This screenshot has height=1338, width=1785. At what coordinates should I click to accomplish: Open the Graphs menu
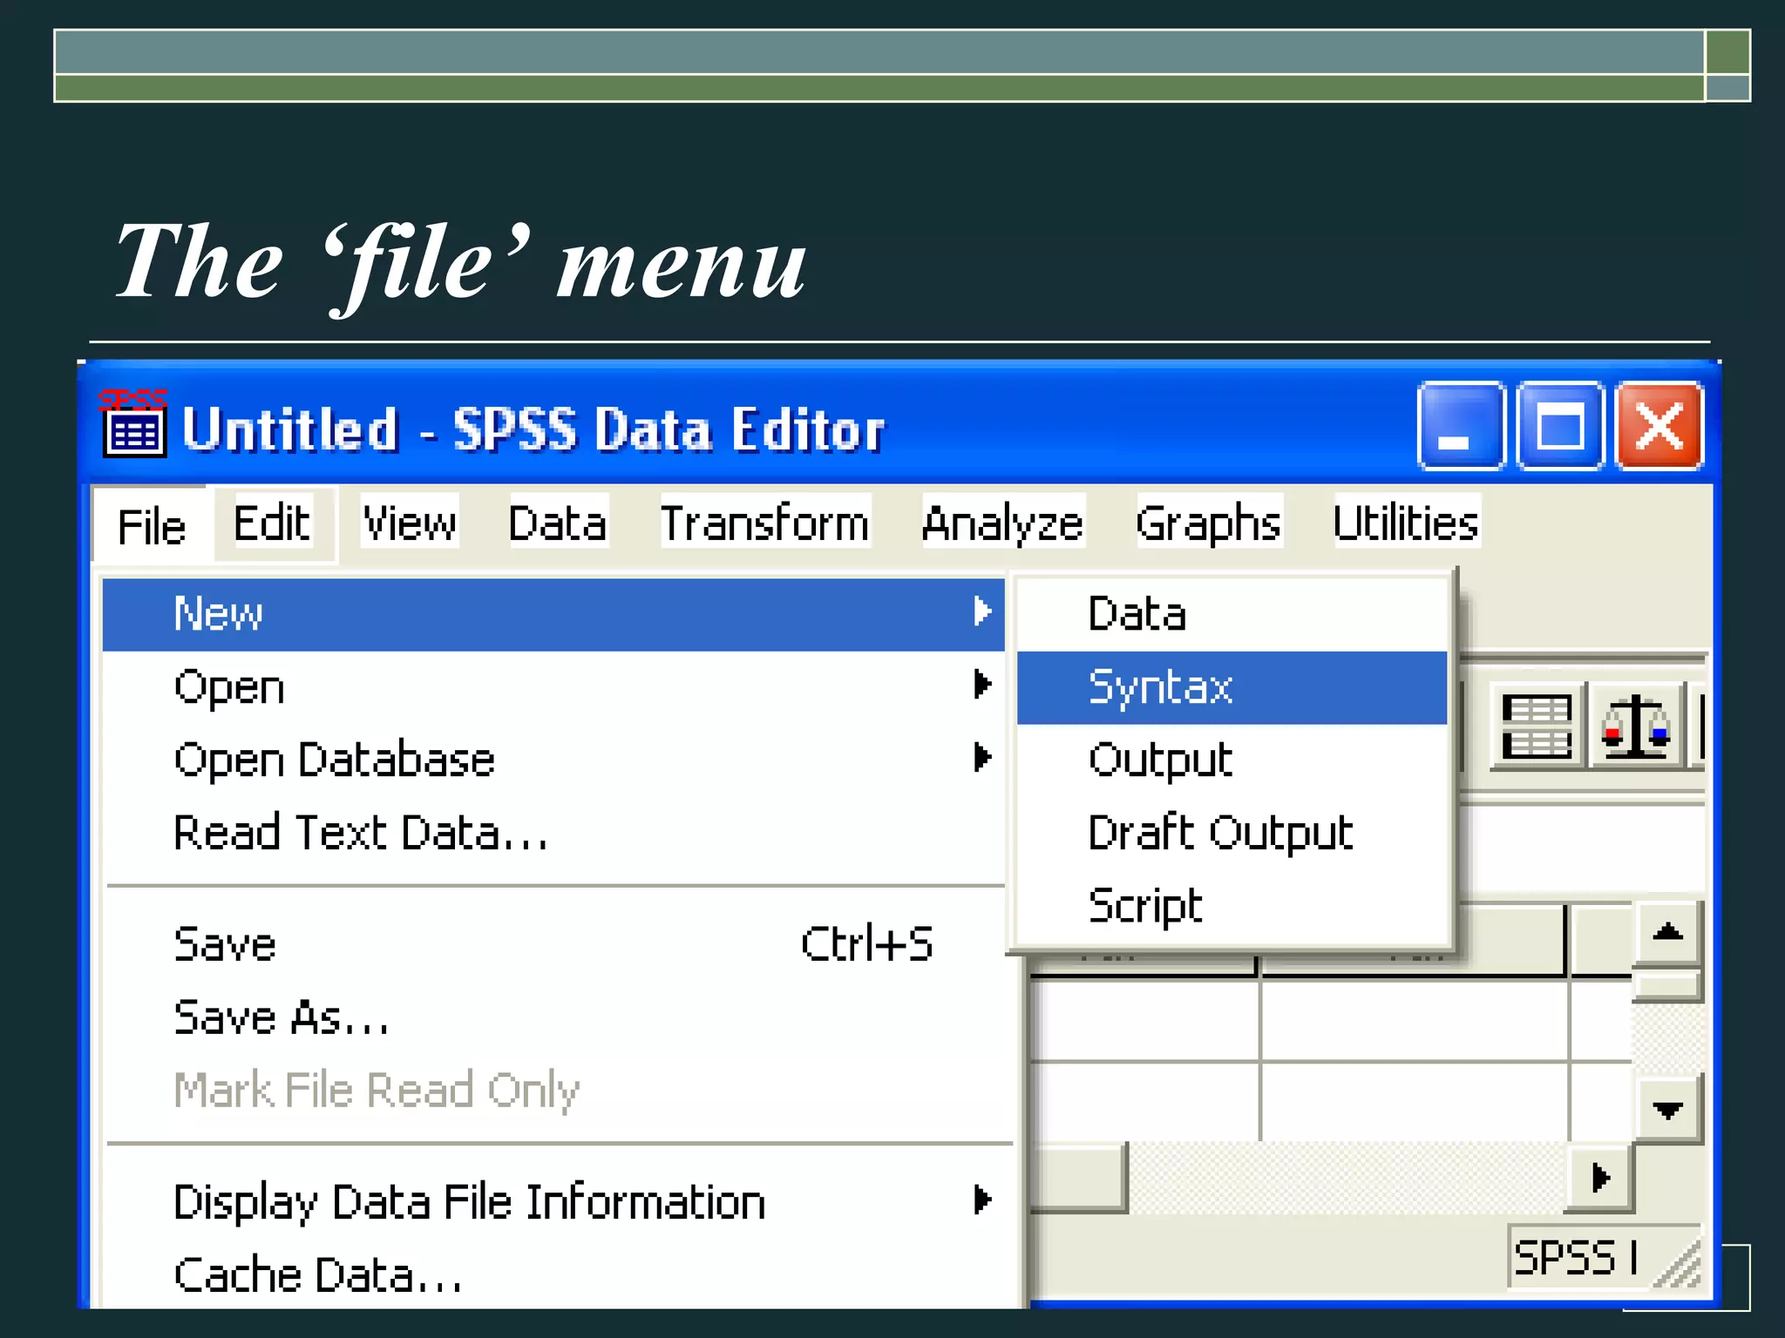[1209, 523]
